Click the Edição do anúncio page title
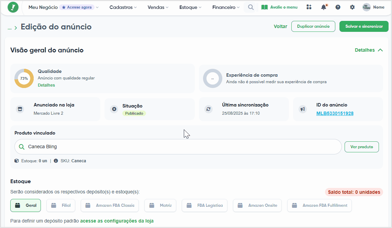This screenshot has width=392, height=228. click(56, 27)
